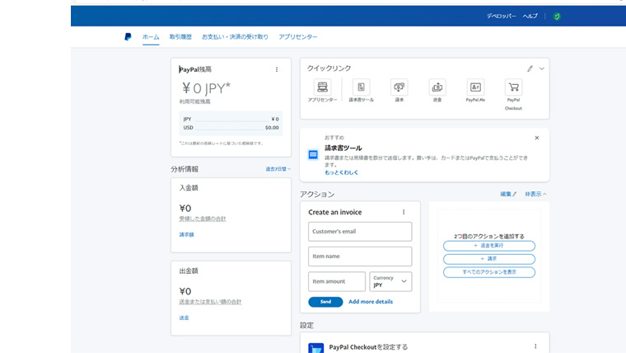This screenshot has width=626, height=353.
Task: Open the Currency JPY dropdown
Action: click(390, 281)
